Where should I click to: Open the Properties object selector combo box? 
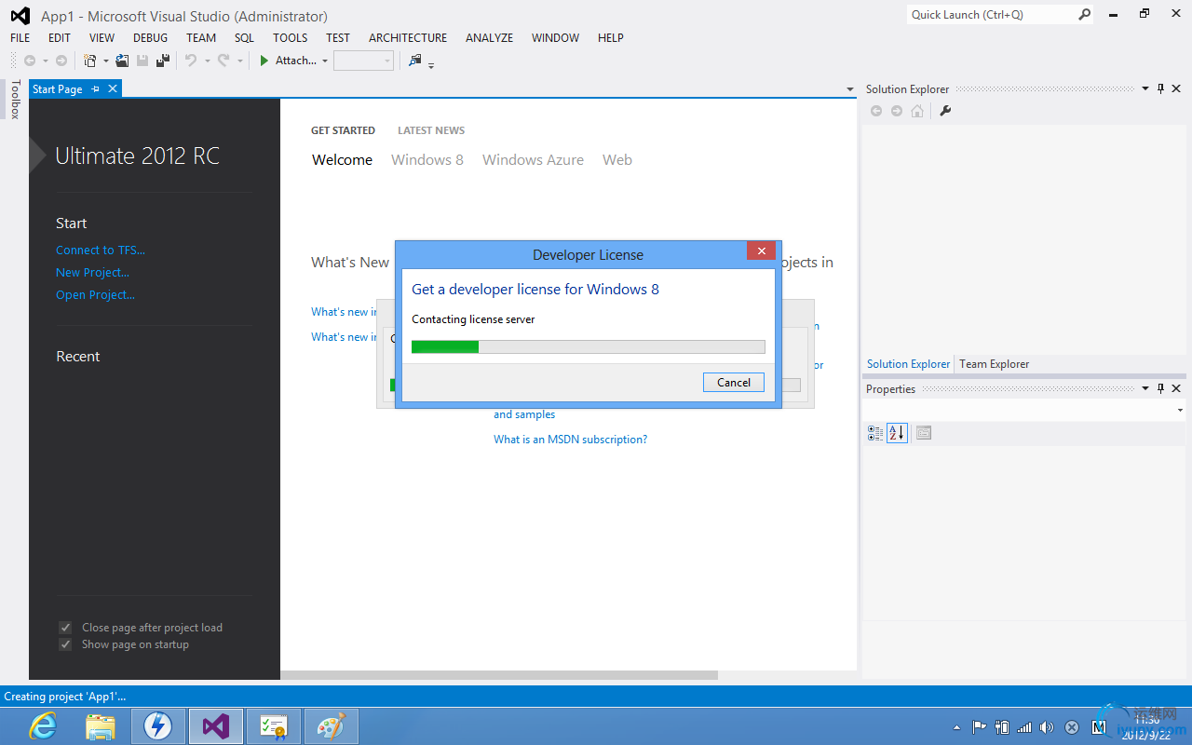click(1024, 410)
